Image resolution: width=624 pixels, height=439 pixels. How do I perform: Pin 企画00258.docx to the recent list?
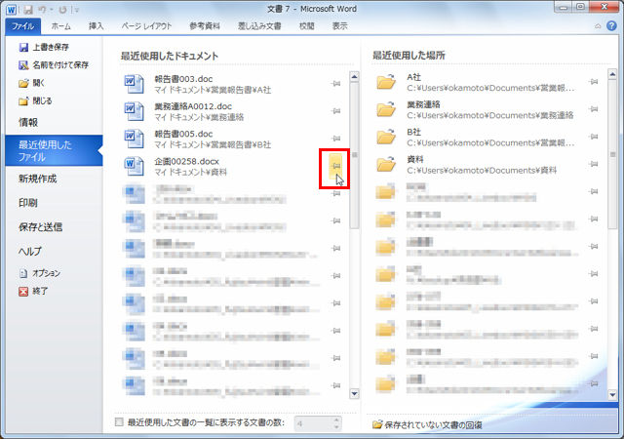coord(336,166)
